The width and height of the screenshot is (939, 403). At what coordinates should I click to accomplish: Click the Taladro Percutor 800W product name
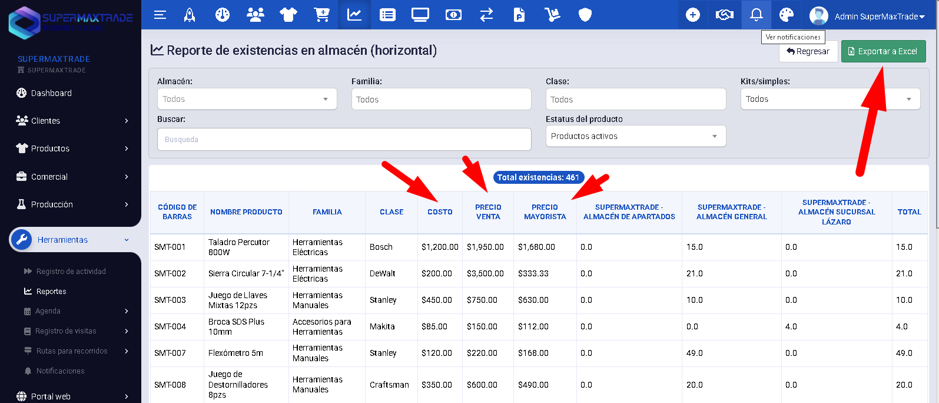pyautogui.click(x=239, y=247)
